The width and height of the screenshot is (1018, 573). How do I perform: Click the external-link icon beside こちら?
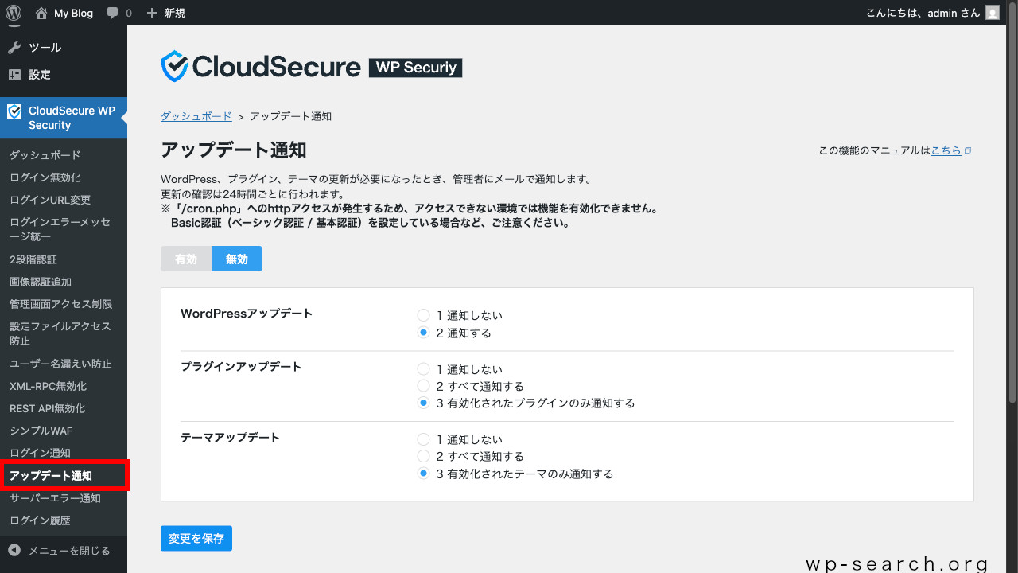967,150
